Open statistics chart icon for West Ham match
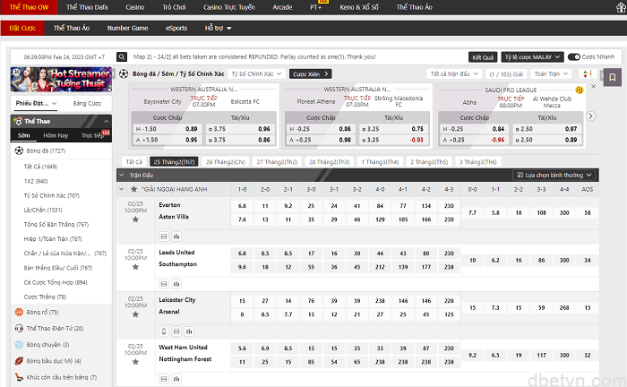 point(176,379)
